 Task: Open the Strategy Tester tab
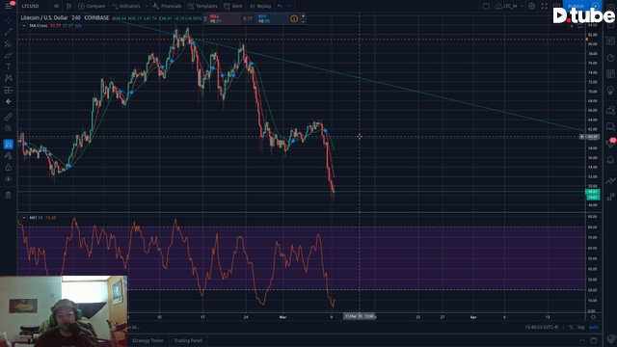(148, 340)
